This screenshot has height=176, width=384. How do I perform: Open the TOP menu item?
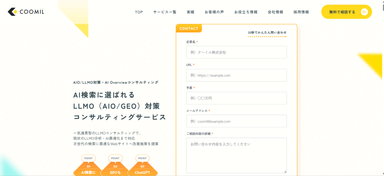[x=139, y=12]
